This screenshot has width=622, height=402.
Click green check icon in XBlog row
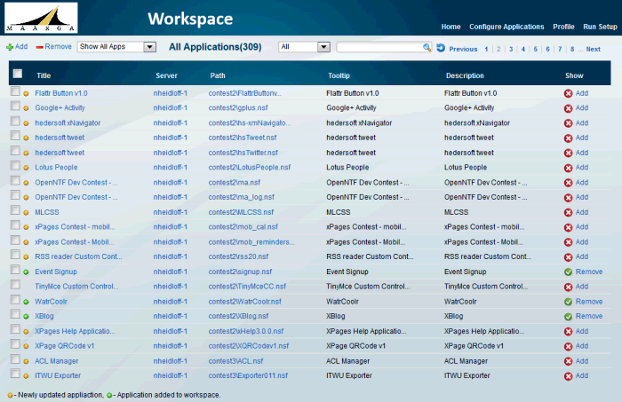click(568, 317)
